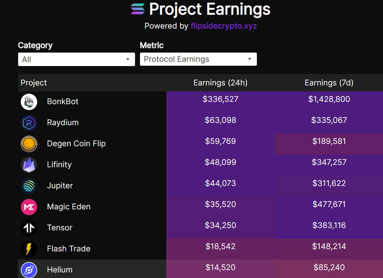Click the $383,116 Tensor 7d cell

[x=329, y=228]
